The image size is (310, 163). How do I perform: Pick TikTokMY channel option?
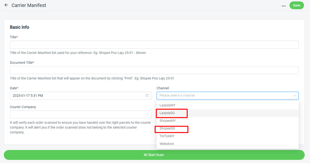(x=228, y=136)
